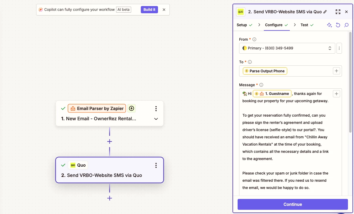Click the undo/refresh arrow icon in panel
The width and height of the screenshot is (354, 214).
click(x=338, y=25)
